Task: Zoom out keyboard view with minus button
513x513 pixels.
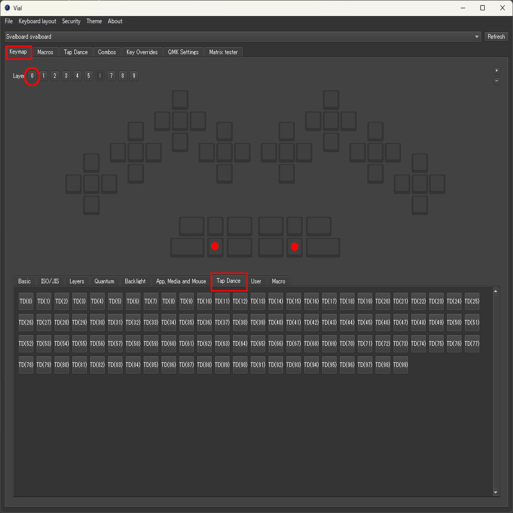Action: click(x=496, y=81)
